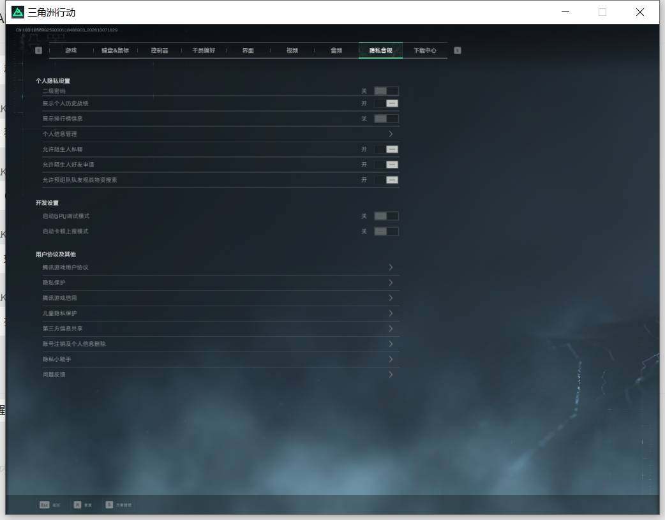Open 隐私小助手 chevron arrow

(x=391, y=359)
